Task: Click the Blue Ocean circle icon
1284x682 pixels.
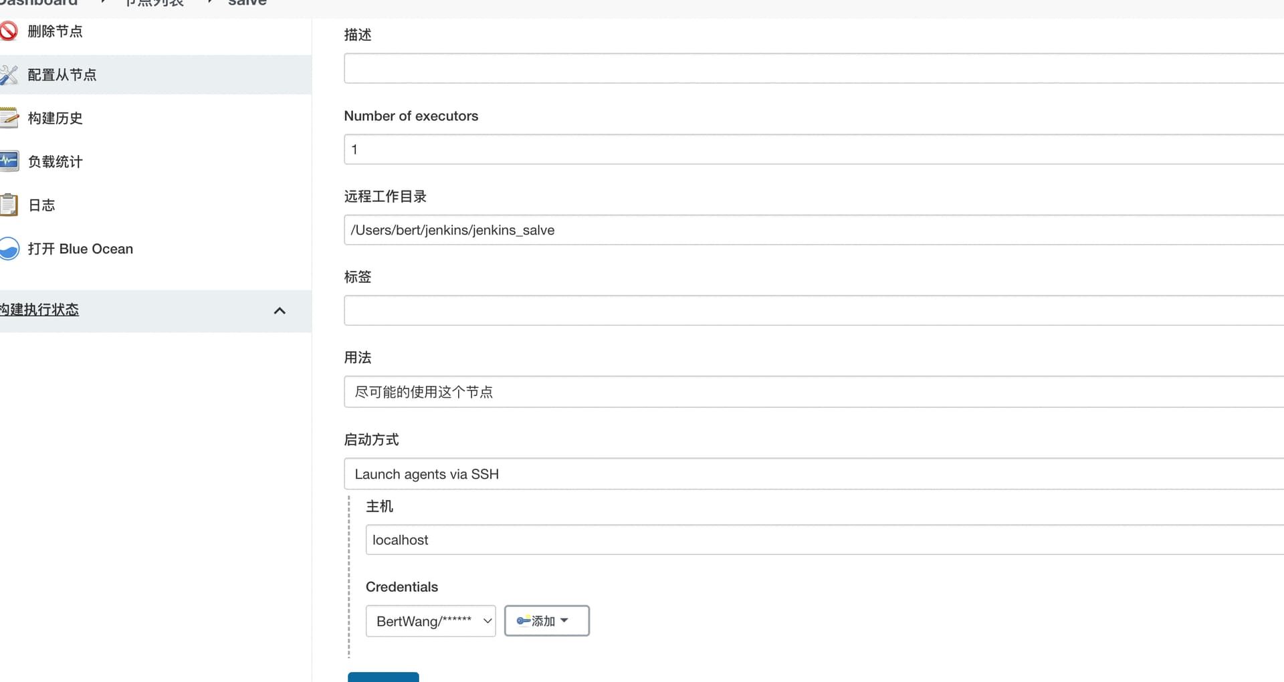Action: click(9, 249)
